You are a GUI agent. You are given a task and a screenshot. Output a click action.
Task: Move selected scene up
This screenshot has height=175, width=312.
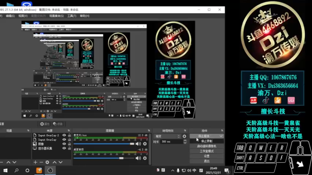[x=8, y=162]
